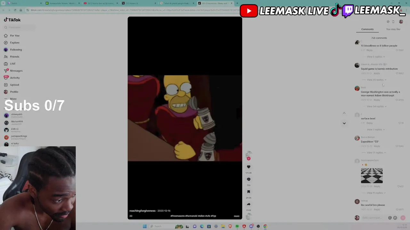Go to your Profile page
The image size is (410, 230).
(11, 92)
